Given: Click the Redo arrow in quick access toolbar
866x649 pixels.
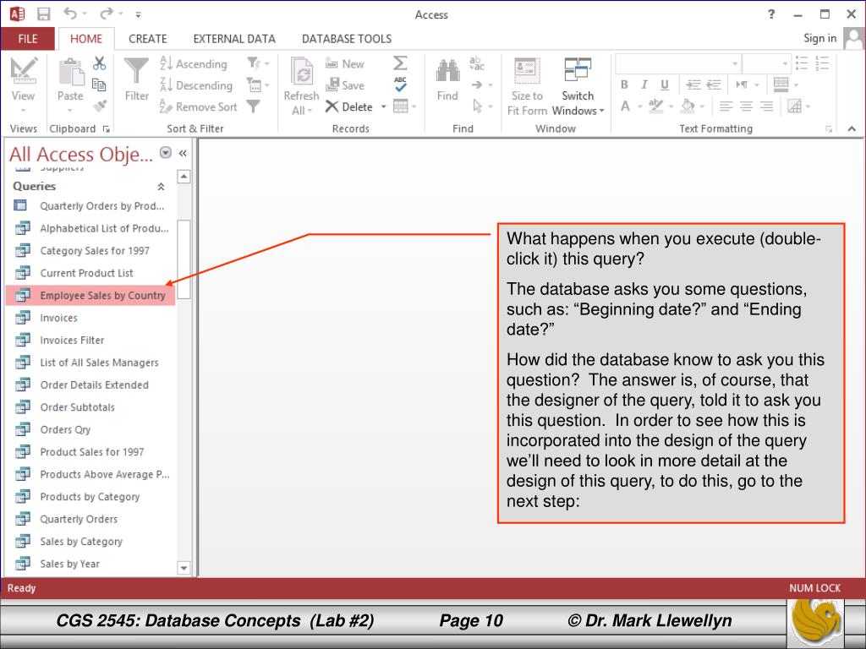Looking at the screenshot, I should [107, 14].
